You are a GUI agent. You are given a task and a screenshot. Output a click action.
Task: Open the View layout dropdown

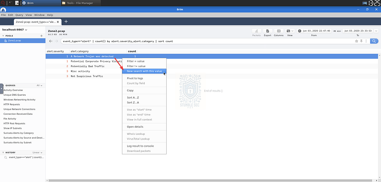(290, 31)
